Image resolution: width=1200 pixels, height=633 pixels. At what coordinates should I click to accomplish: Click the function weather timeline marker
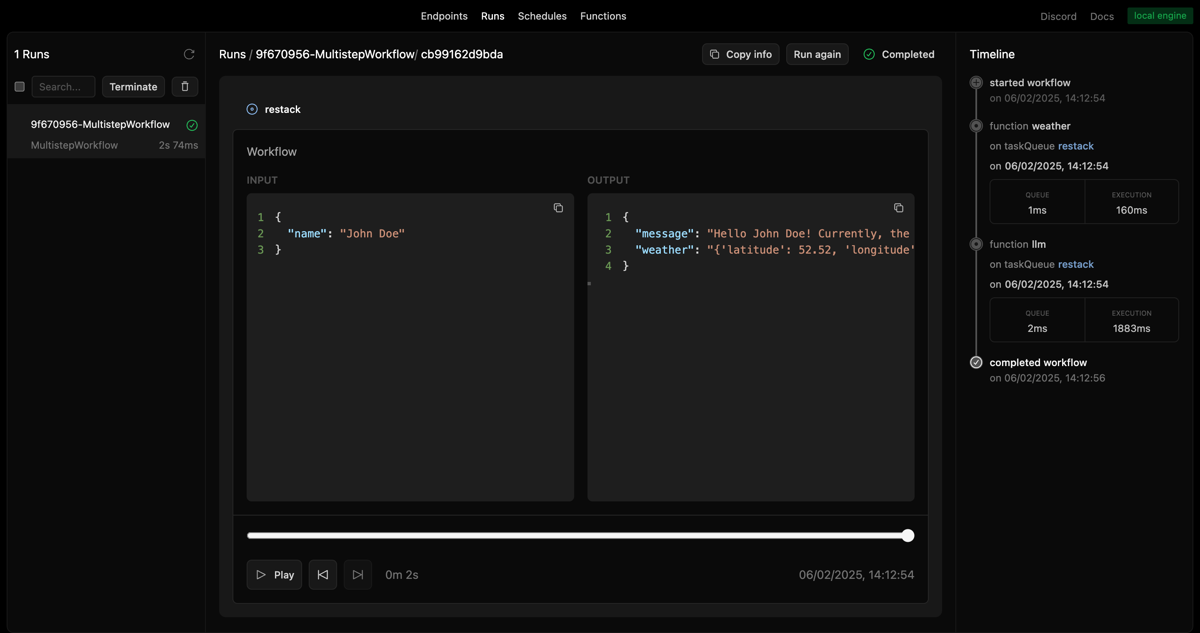pos(976,126)
